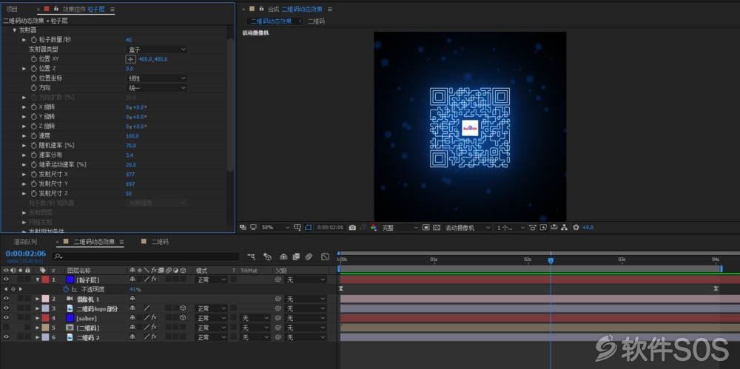The width and height of the screenshot is (740, 369).
Task: Click the fx switch on the saber layer
Action: [x=154, y=318]
